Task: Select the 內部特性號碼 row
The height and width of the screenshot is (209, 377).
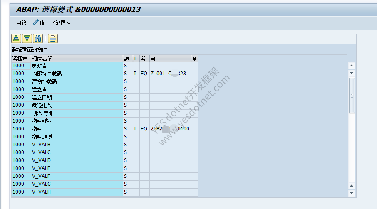Action: (104, 74)
